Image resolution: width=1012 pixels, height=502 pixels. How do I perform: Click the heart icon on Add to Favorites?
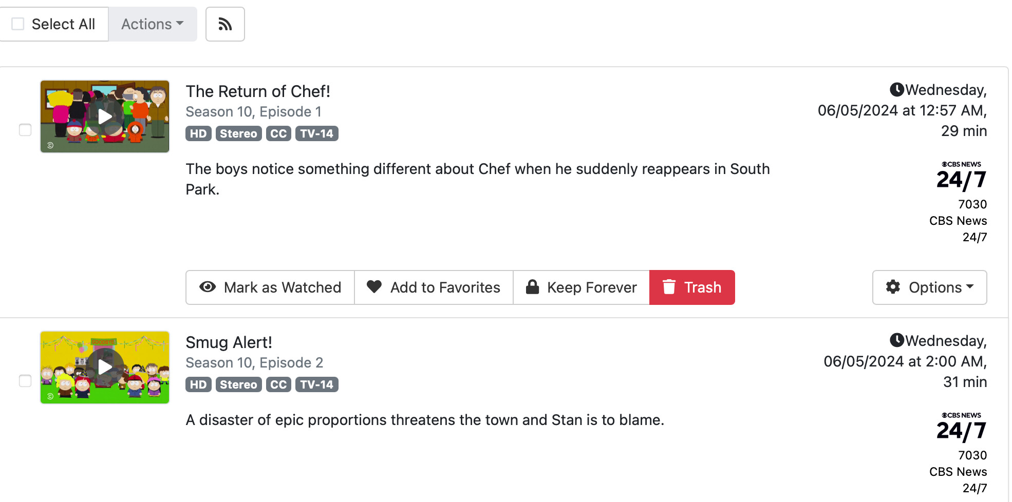(x=374, y=287)
